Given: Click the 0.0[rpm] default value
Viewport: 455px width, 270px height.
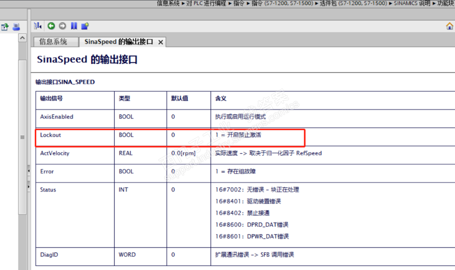Looking at the screenshot, I should click(x=183, y=154).
